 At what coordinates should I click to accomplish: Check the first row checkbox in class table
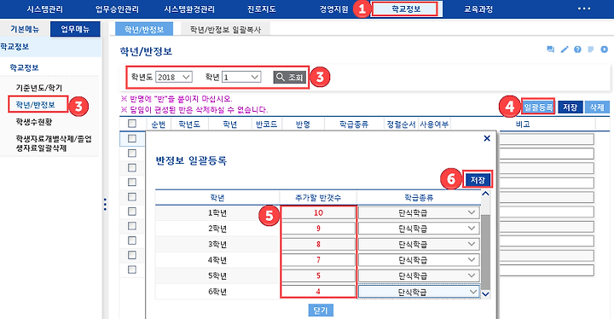pyautogui.click(x=132, y=138)
